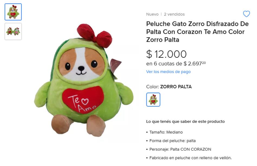Image resolution: width=257 pixels, height=166 pixels.
Task: Select the first single-plush thumbnail
Action: pos(13,12)
